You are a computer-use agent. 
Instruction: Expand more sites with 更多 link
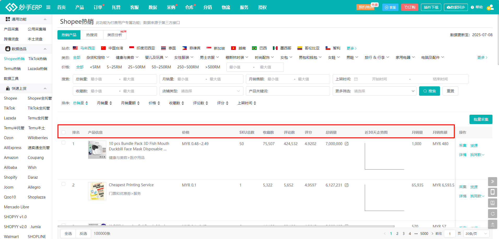click(351, 48)
